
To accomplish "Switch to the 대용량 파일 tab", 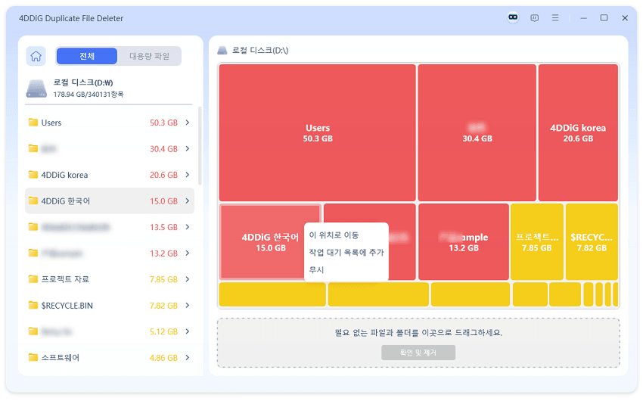I will click(x=149, y=56).
